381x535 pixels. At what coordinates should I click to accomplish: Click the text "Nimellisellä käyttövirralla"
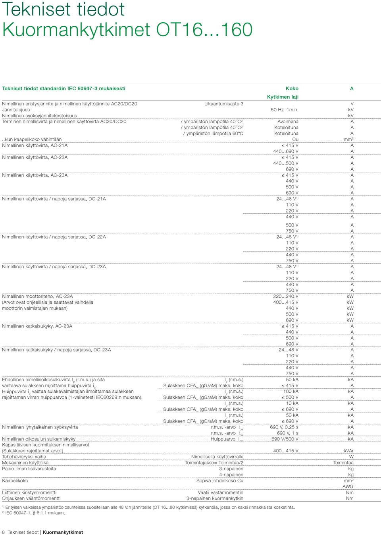[217, 457]
